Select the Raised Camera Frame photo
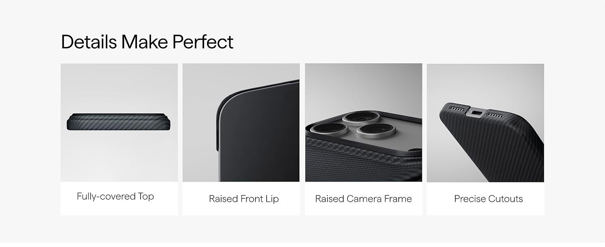 (x=364, y=122)
